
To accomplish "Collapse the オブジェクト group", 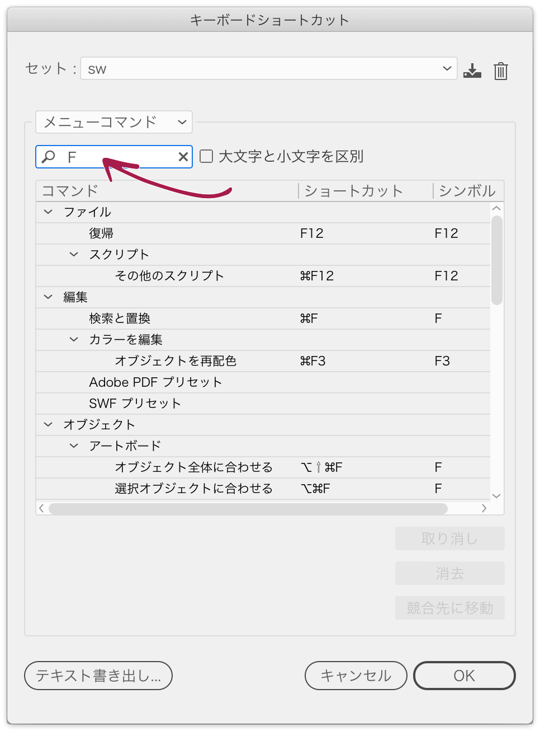I will (x=49, y=424).
